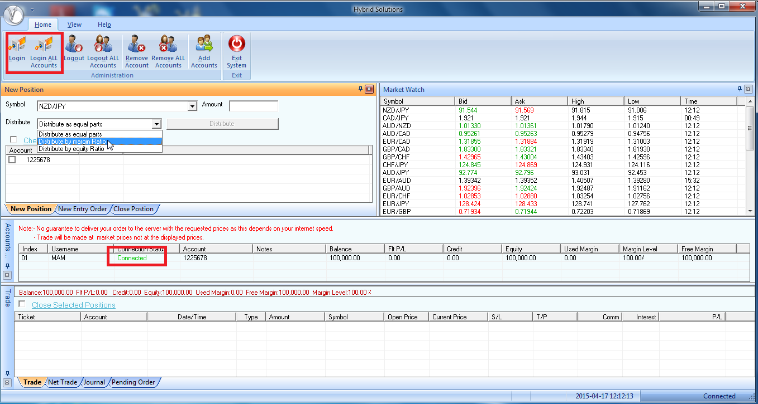Toggle the check-all accounts checkbox
The height and width of the screenshot is (404, 758).
(x=14, y=140)
